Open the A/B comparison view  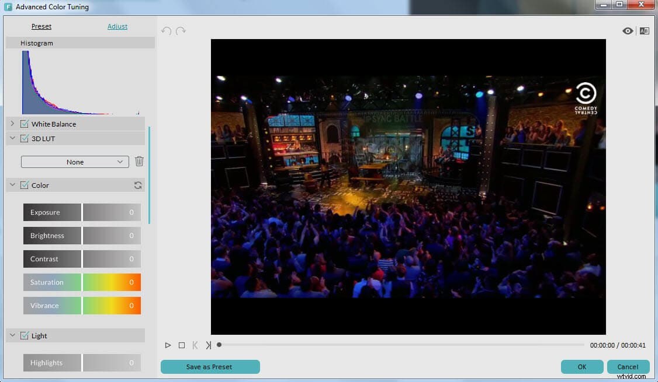point(644,31)
